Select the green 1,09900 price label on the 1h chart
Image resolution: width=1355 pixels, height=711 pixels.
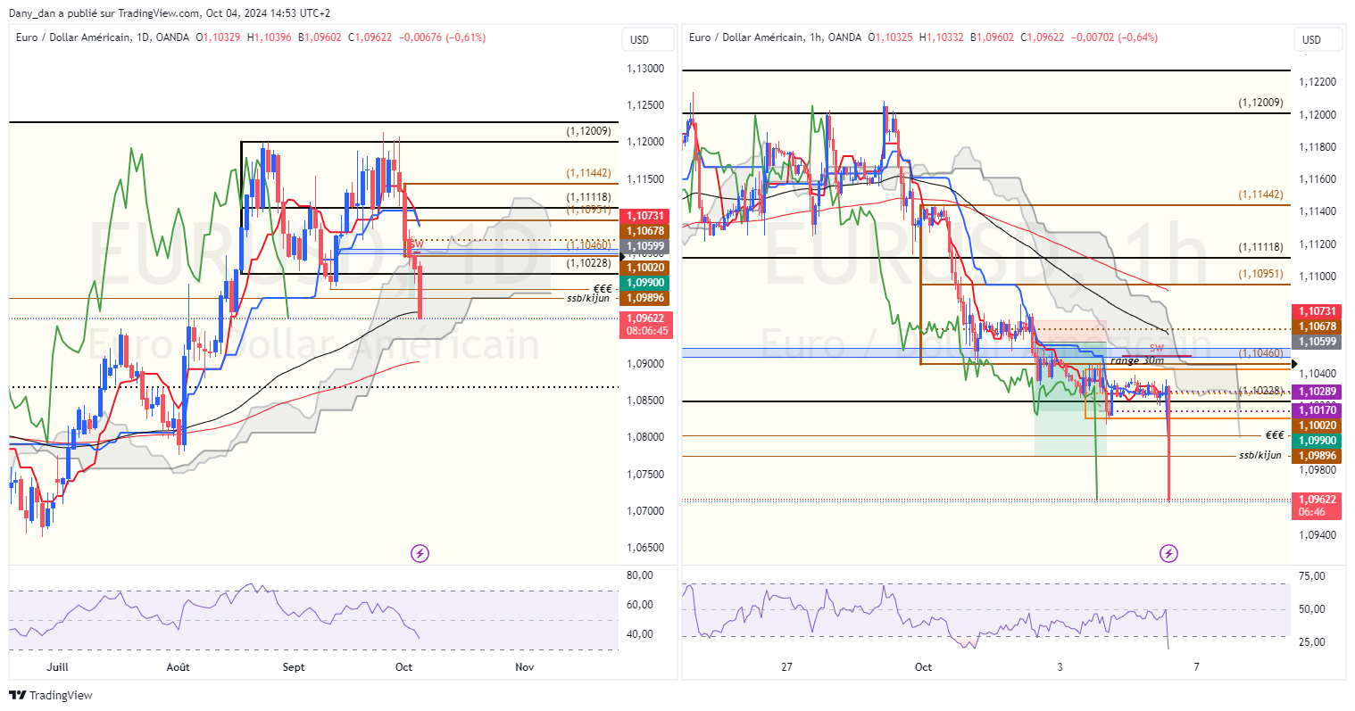point(1318,441)
